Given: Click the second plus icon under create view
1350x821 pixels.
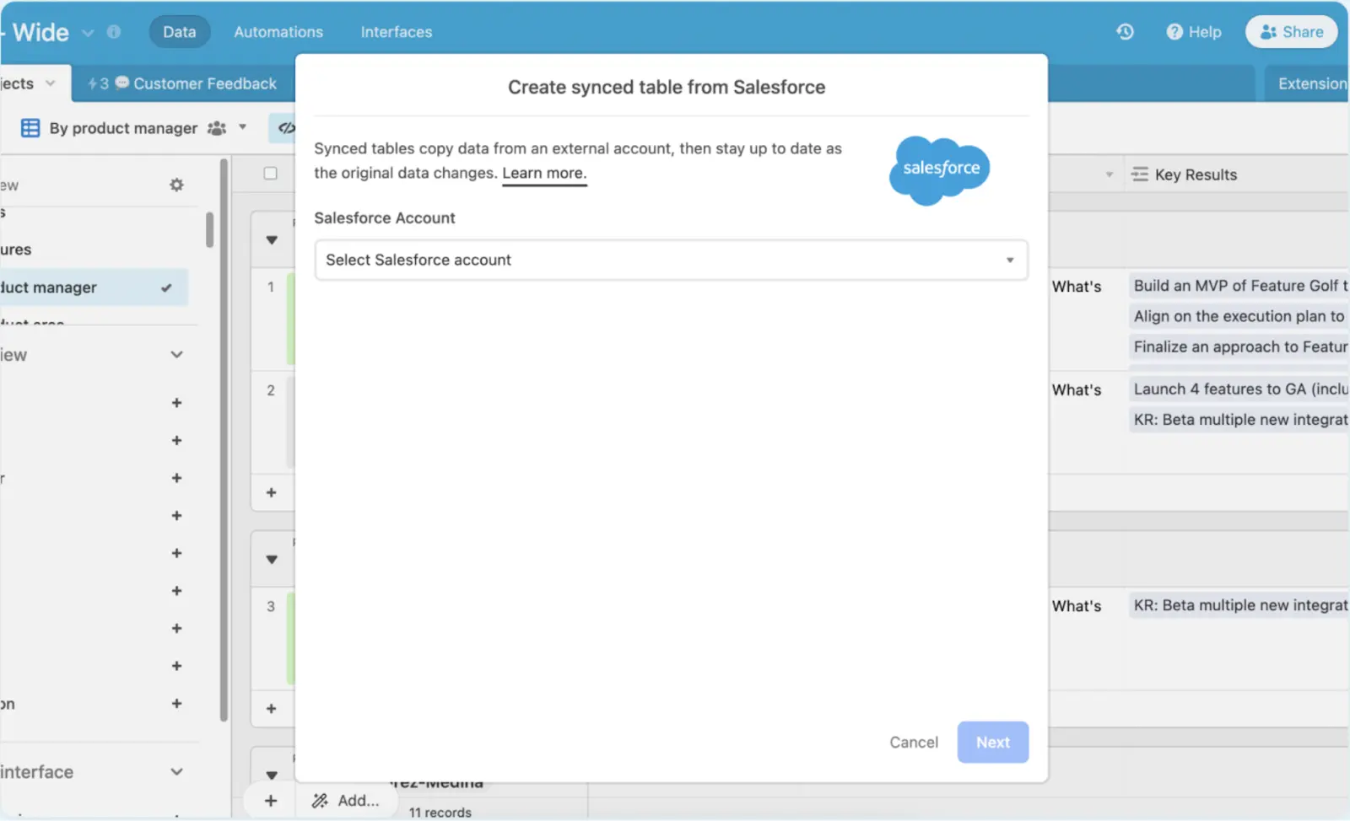Looking at the screenshot, I should pos(176,440).
